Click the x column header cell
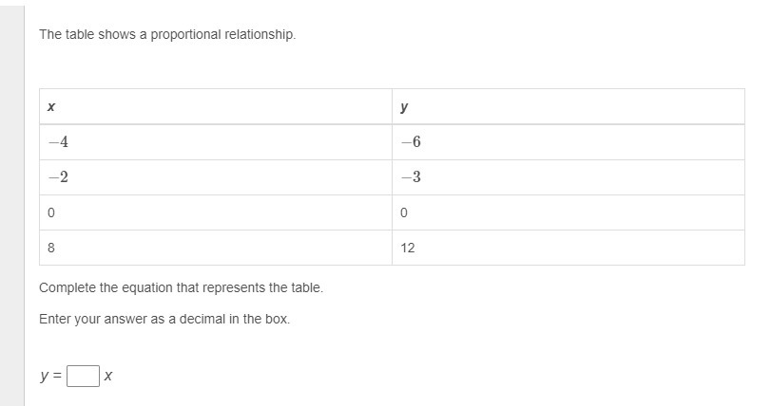The height and width of the screenshot is (406, 771). [x=216, y=107]
